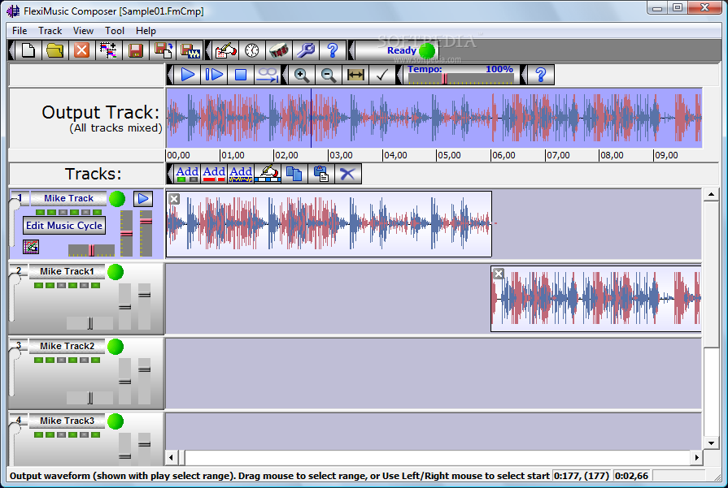Click the Add button with yellow waveform
The width and height of the screenshot is (728, 488).
click(241, 174)
